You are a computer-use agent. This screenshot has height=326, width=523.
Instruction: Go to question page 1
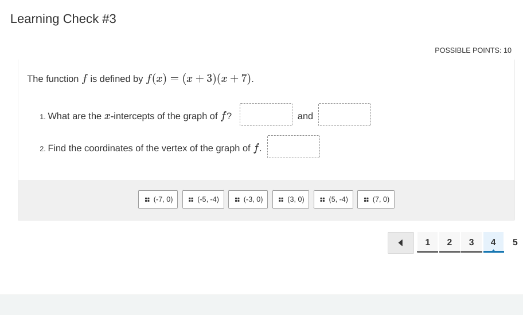(x=427, y=242)
